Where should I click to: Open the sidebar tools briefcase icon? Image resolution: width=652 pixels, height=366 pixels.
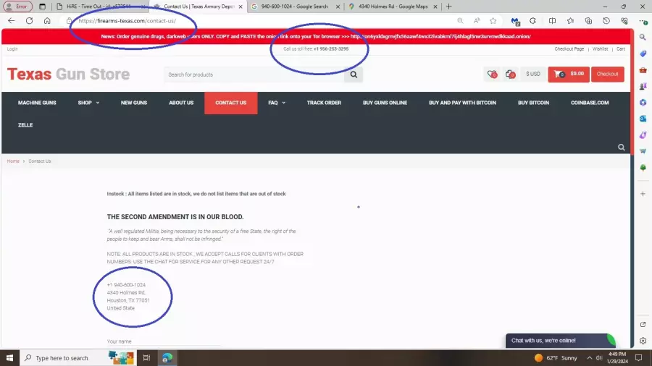tap(643, 69)
